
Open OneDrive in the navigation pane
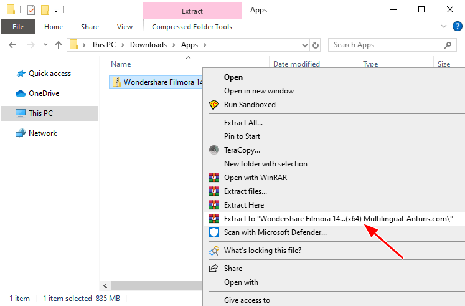point(43,93)
